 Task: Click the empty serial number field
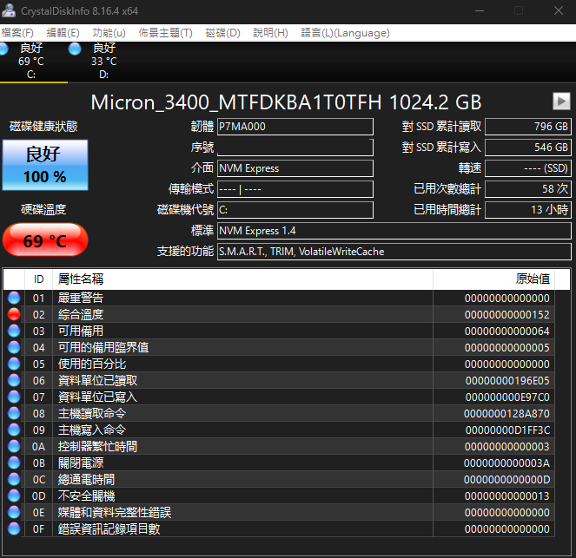point(295,148)
